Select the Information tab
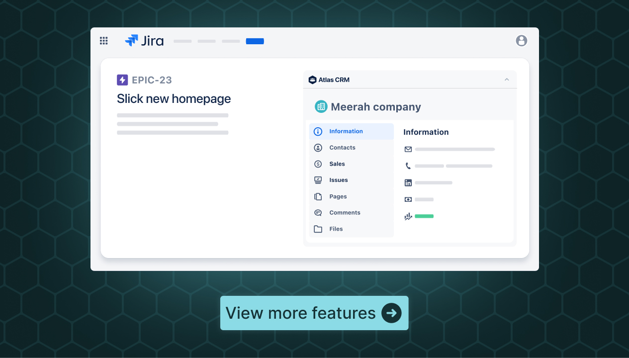The height and width of the screenshot is (358, 629). pyautogui.click(x=352, y=131)
